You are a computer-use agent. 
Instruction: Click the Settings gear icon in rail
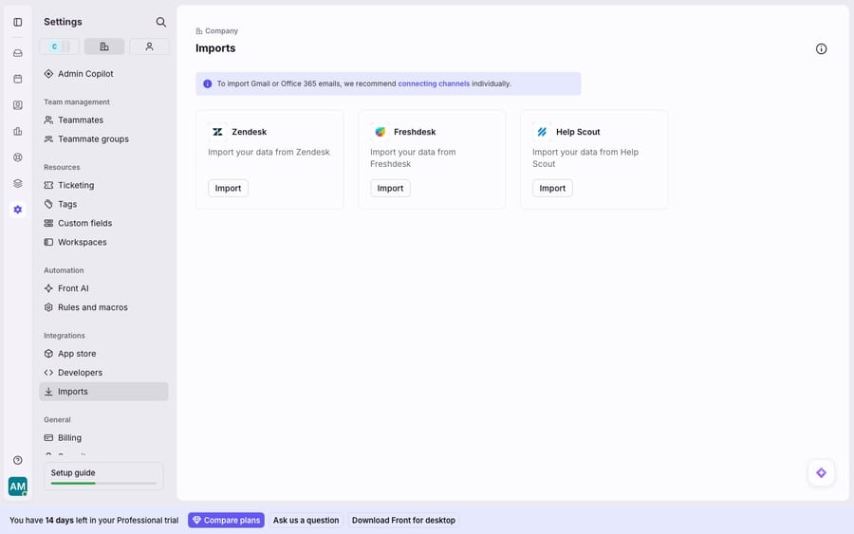(18, 210)
